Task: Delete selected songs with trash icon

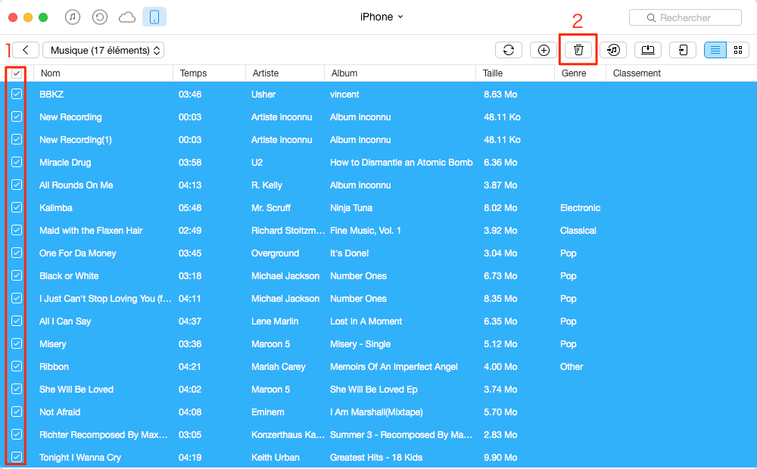Action: click(x=578, y=50)
